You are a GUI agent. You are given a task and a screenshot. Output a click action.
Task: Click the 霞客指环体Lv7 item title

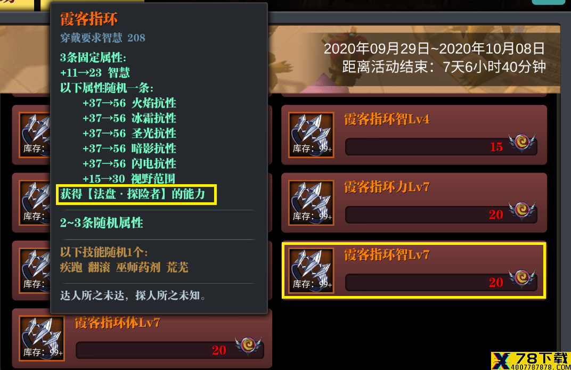117,323
